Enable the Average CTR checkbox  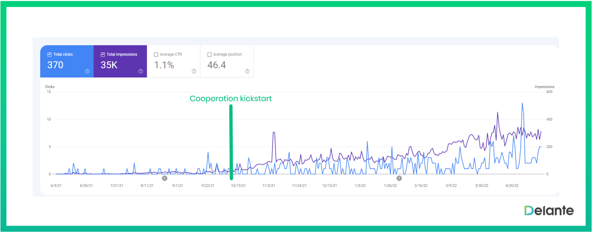pos(156,55)
